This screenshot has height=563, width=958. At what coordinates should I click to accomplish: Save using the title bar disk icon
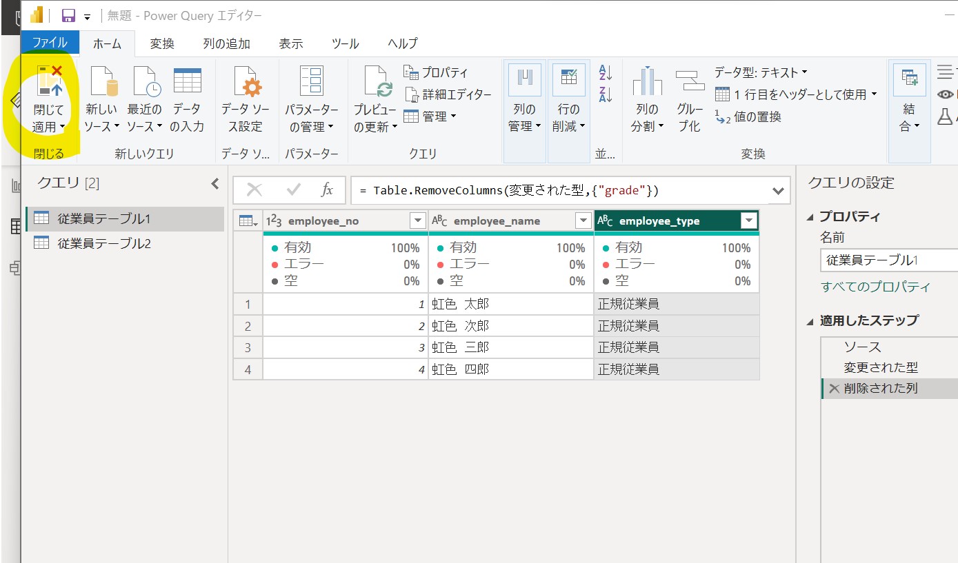point(68,16)
